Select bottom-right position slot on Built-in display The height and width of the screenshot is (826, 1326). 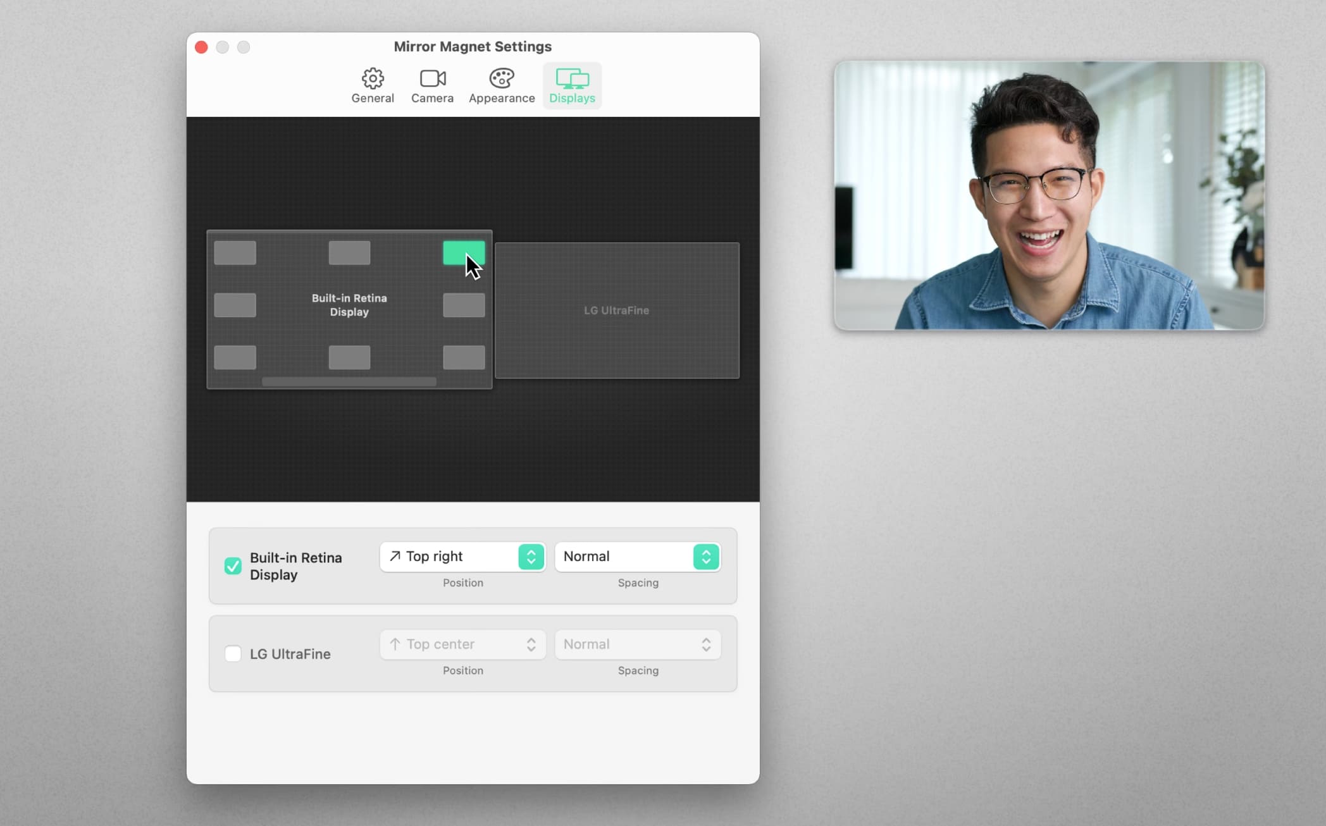point(464,357)
